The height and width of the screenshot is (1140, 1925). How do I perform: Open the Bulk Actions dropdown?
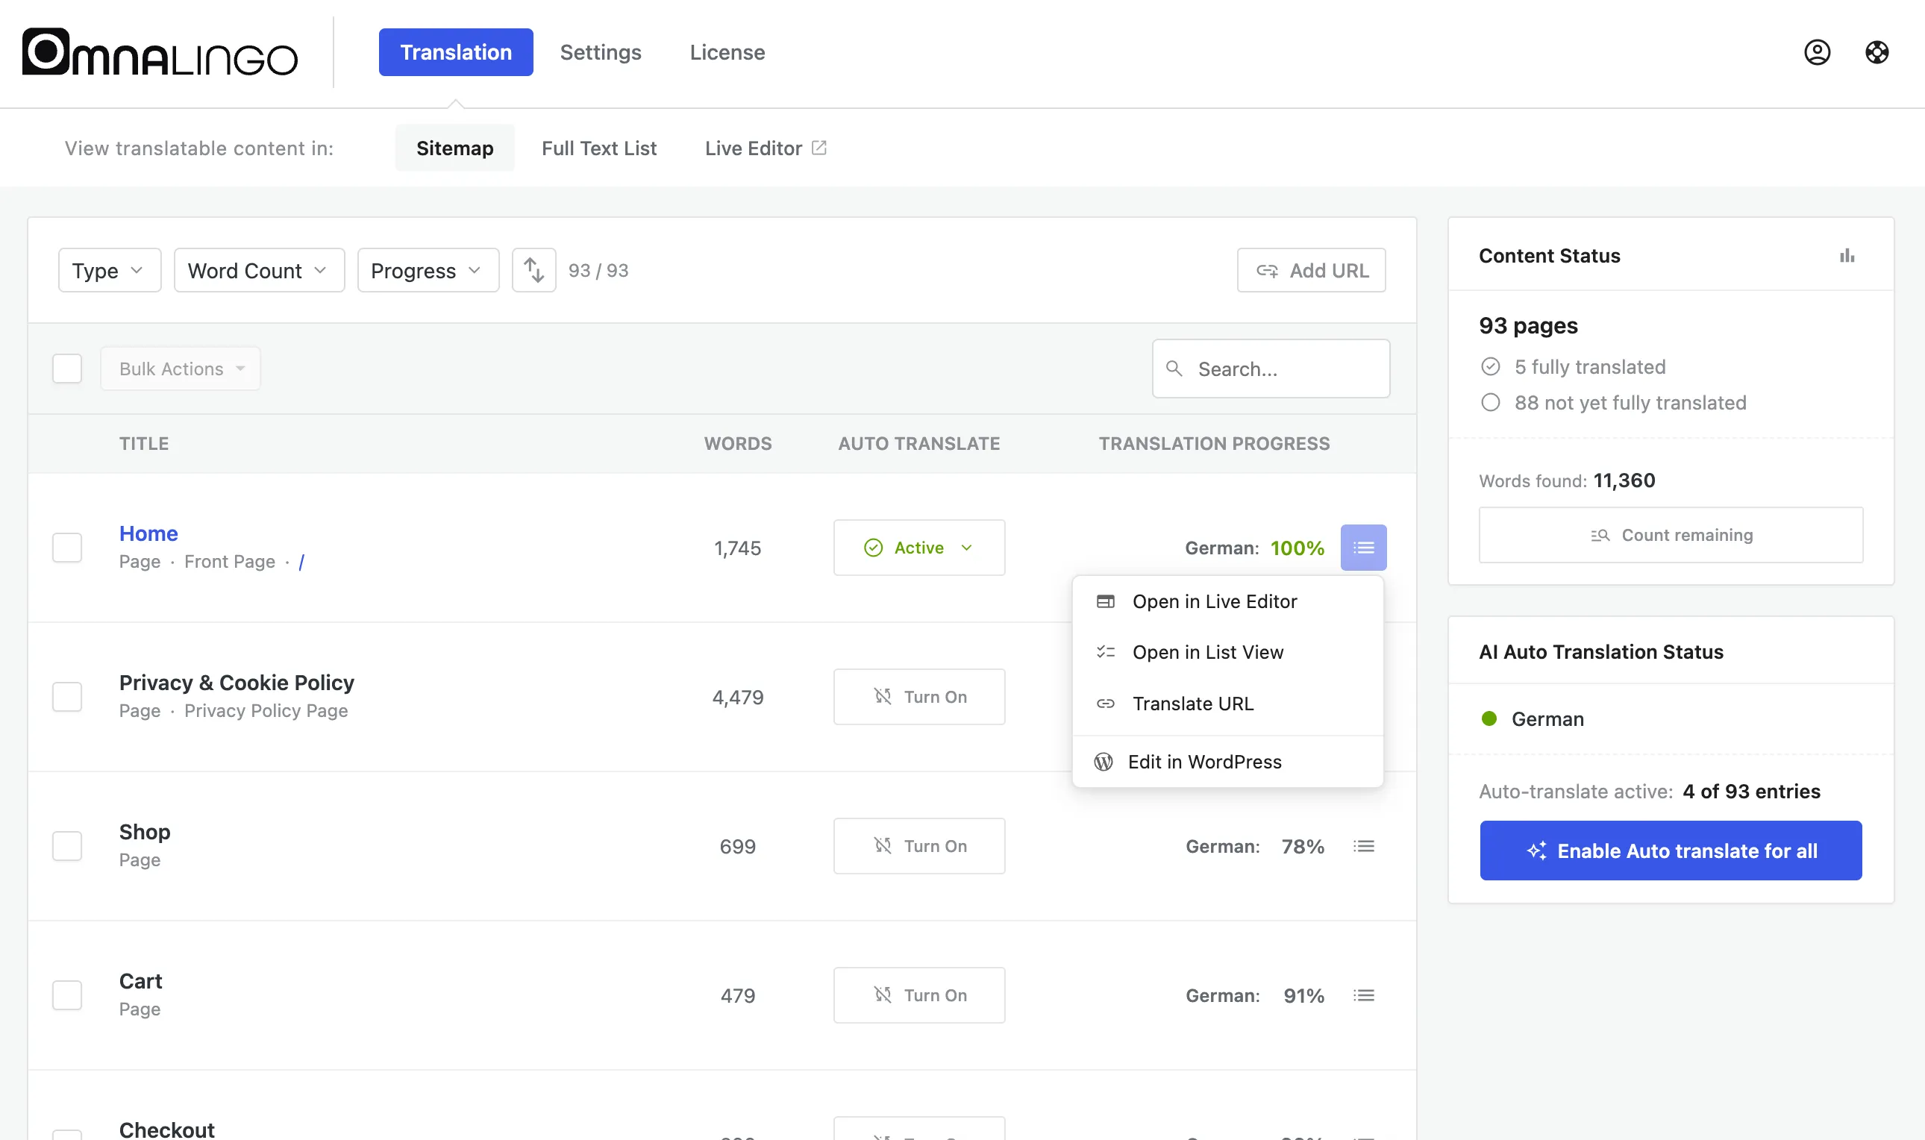(x=181, y=369)
